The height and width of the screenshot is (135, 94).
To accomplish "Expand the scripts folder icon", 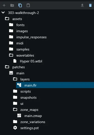I will pos(15,91).
